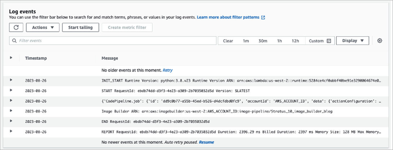Expand the Image Builder ARN log row

pos(11,111)
